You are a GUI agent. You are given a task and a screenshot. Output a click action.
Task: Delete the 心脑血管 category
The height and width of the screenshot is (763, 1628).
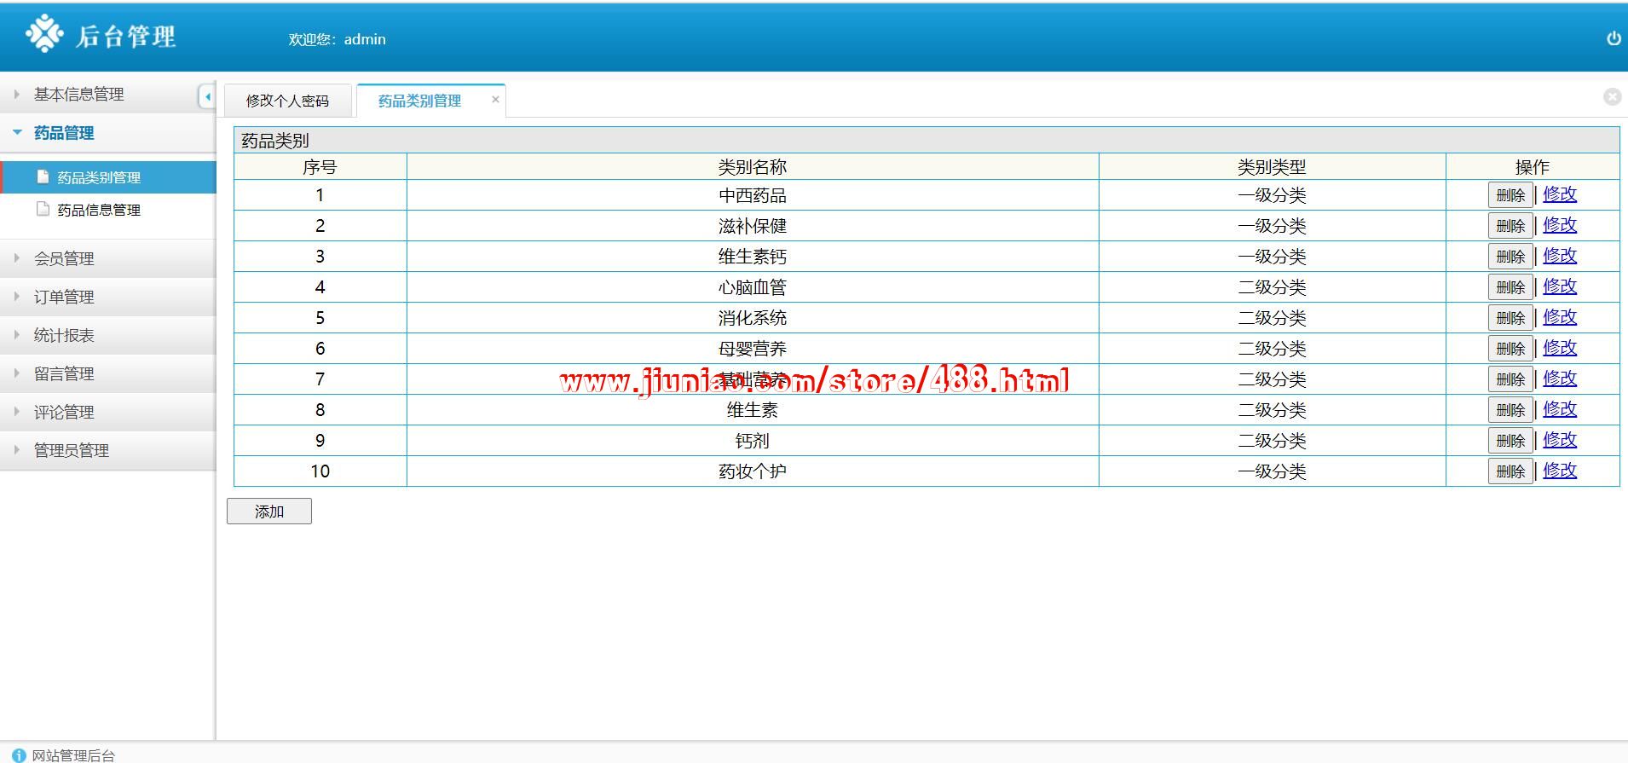click(1510, 287)
